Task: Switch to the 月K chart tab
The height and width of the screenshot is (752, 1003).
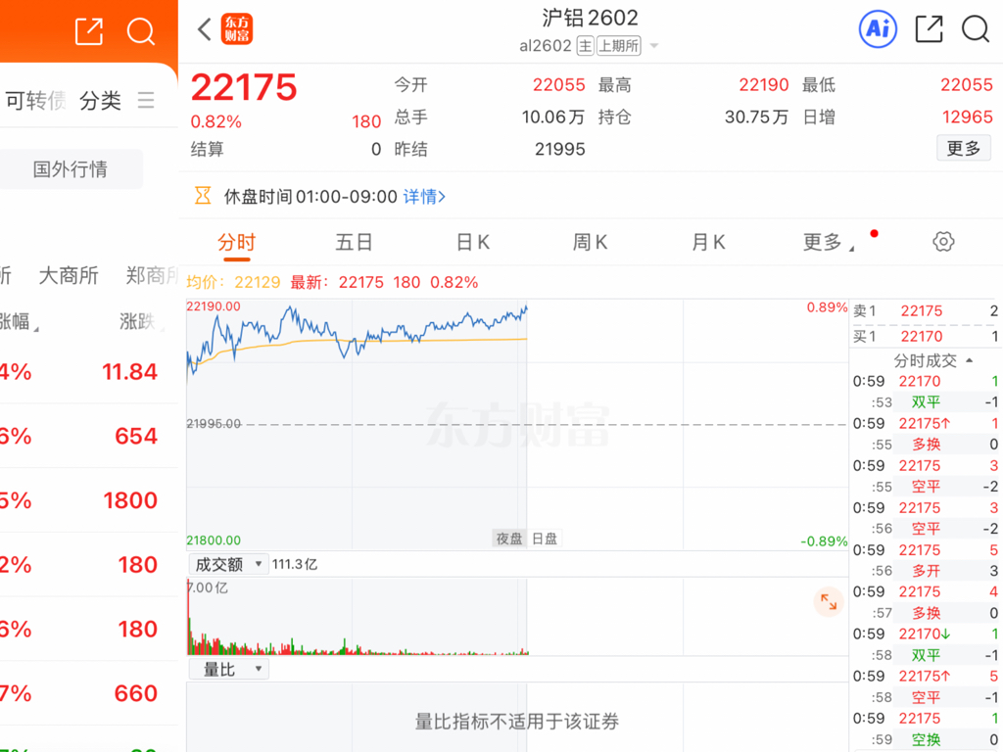Action: 708,243
